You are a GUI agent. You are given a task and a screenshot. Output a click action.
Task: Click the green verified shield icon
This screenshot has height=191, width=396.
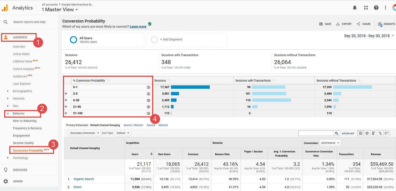(150, 24)
